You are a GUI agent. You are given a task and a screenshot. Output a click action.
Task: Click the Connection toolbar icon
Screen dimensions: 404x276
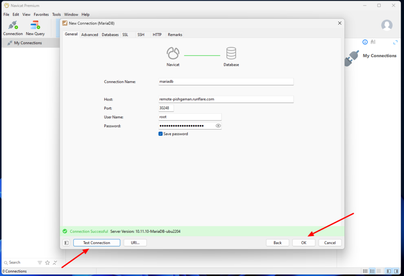pos(13,28)
